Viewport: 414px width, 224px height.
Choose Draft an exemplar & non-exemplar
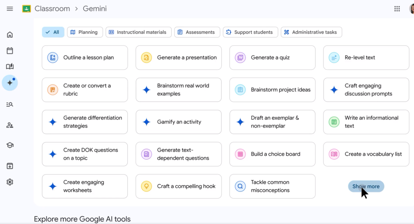tap(272, 122)
